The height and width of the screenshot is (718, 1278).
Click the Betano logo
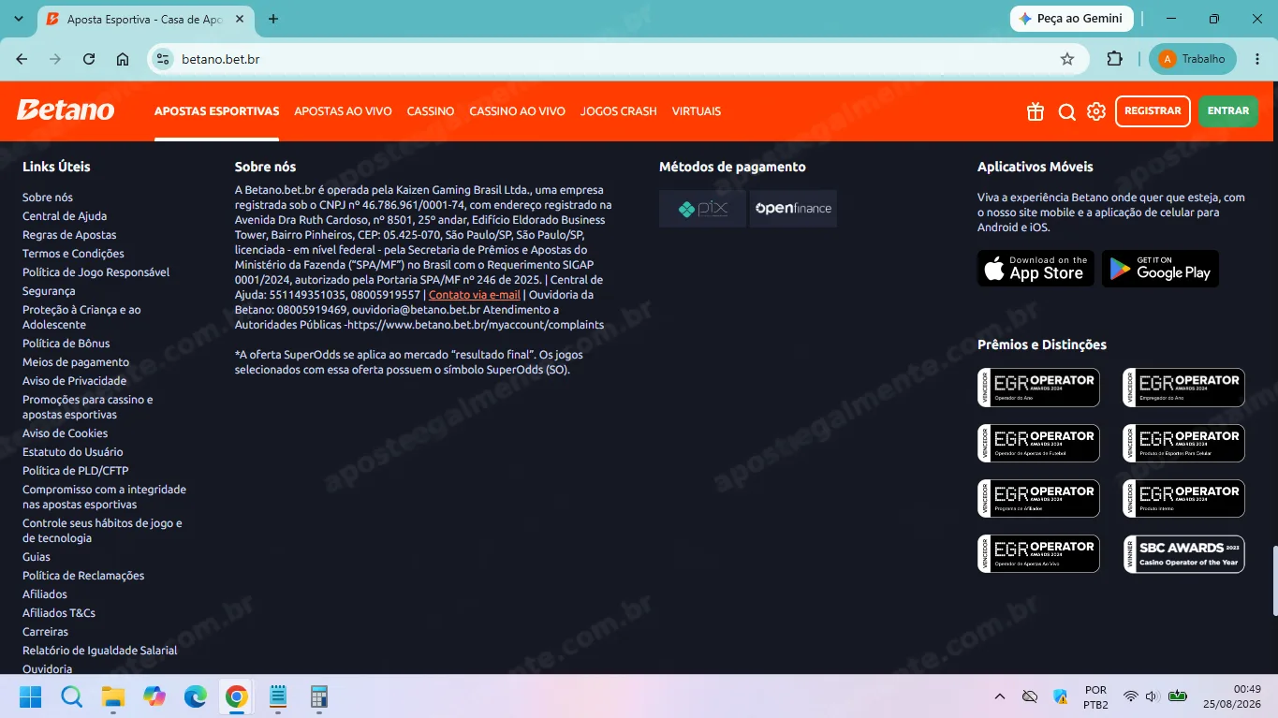(x=66, y=110)
